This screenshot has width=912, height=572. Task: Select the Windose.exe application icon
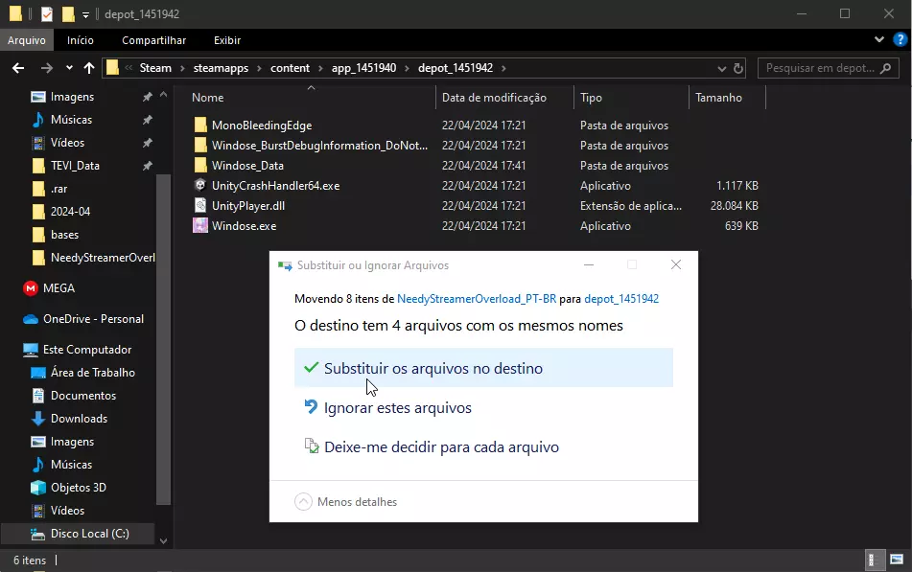point(200,225)
